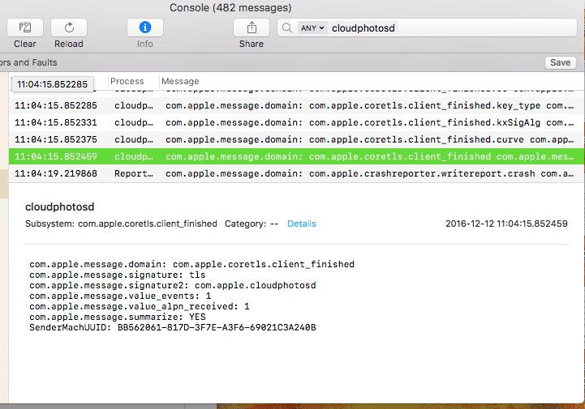Click the search magnifier icon
This screenshot has height=409, width=585.
pos(286,28)
